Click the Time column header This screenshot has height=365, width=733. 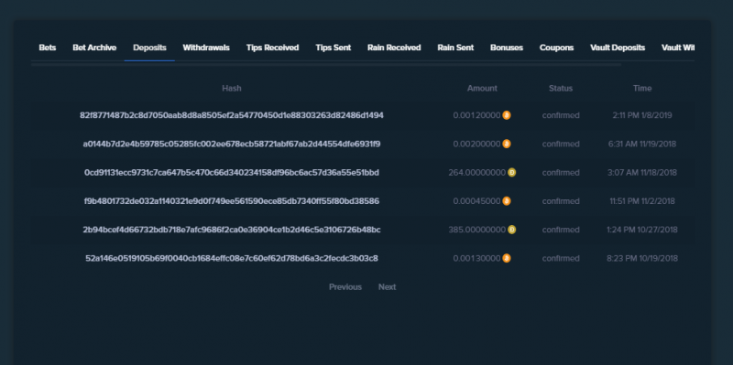[x=642, y=88]
